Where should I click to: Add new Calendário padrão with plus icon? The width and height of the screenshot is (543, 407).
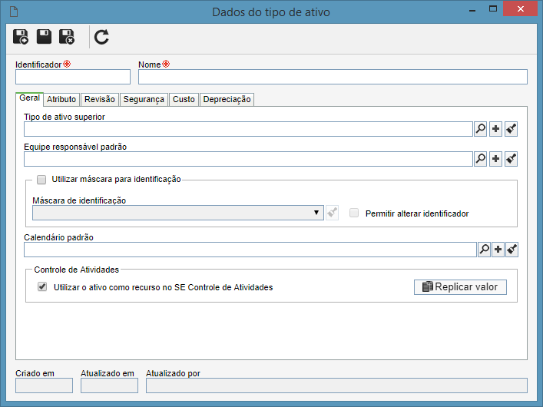[x=498, y=250]
